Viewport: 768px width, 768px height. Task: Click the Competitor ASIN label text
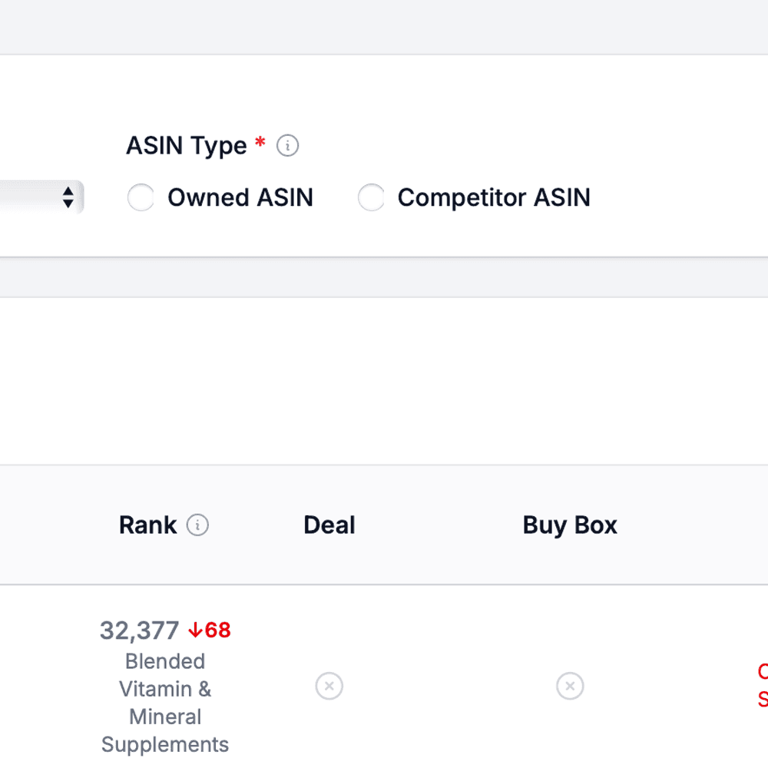493,197
